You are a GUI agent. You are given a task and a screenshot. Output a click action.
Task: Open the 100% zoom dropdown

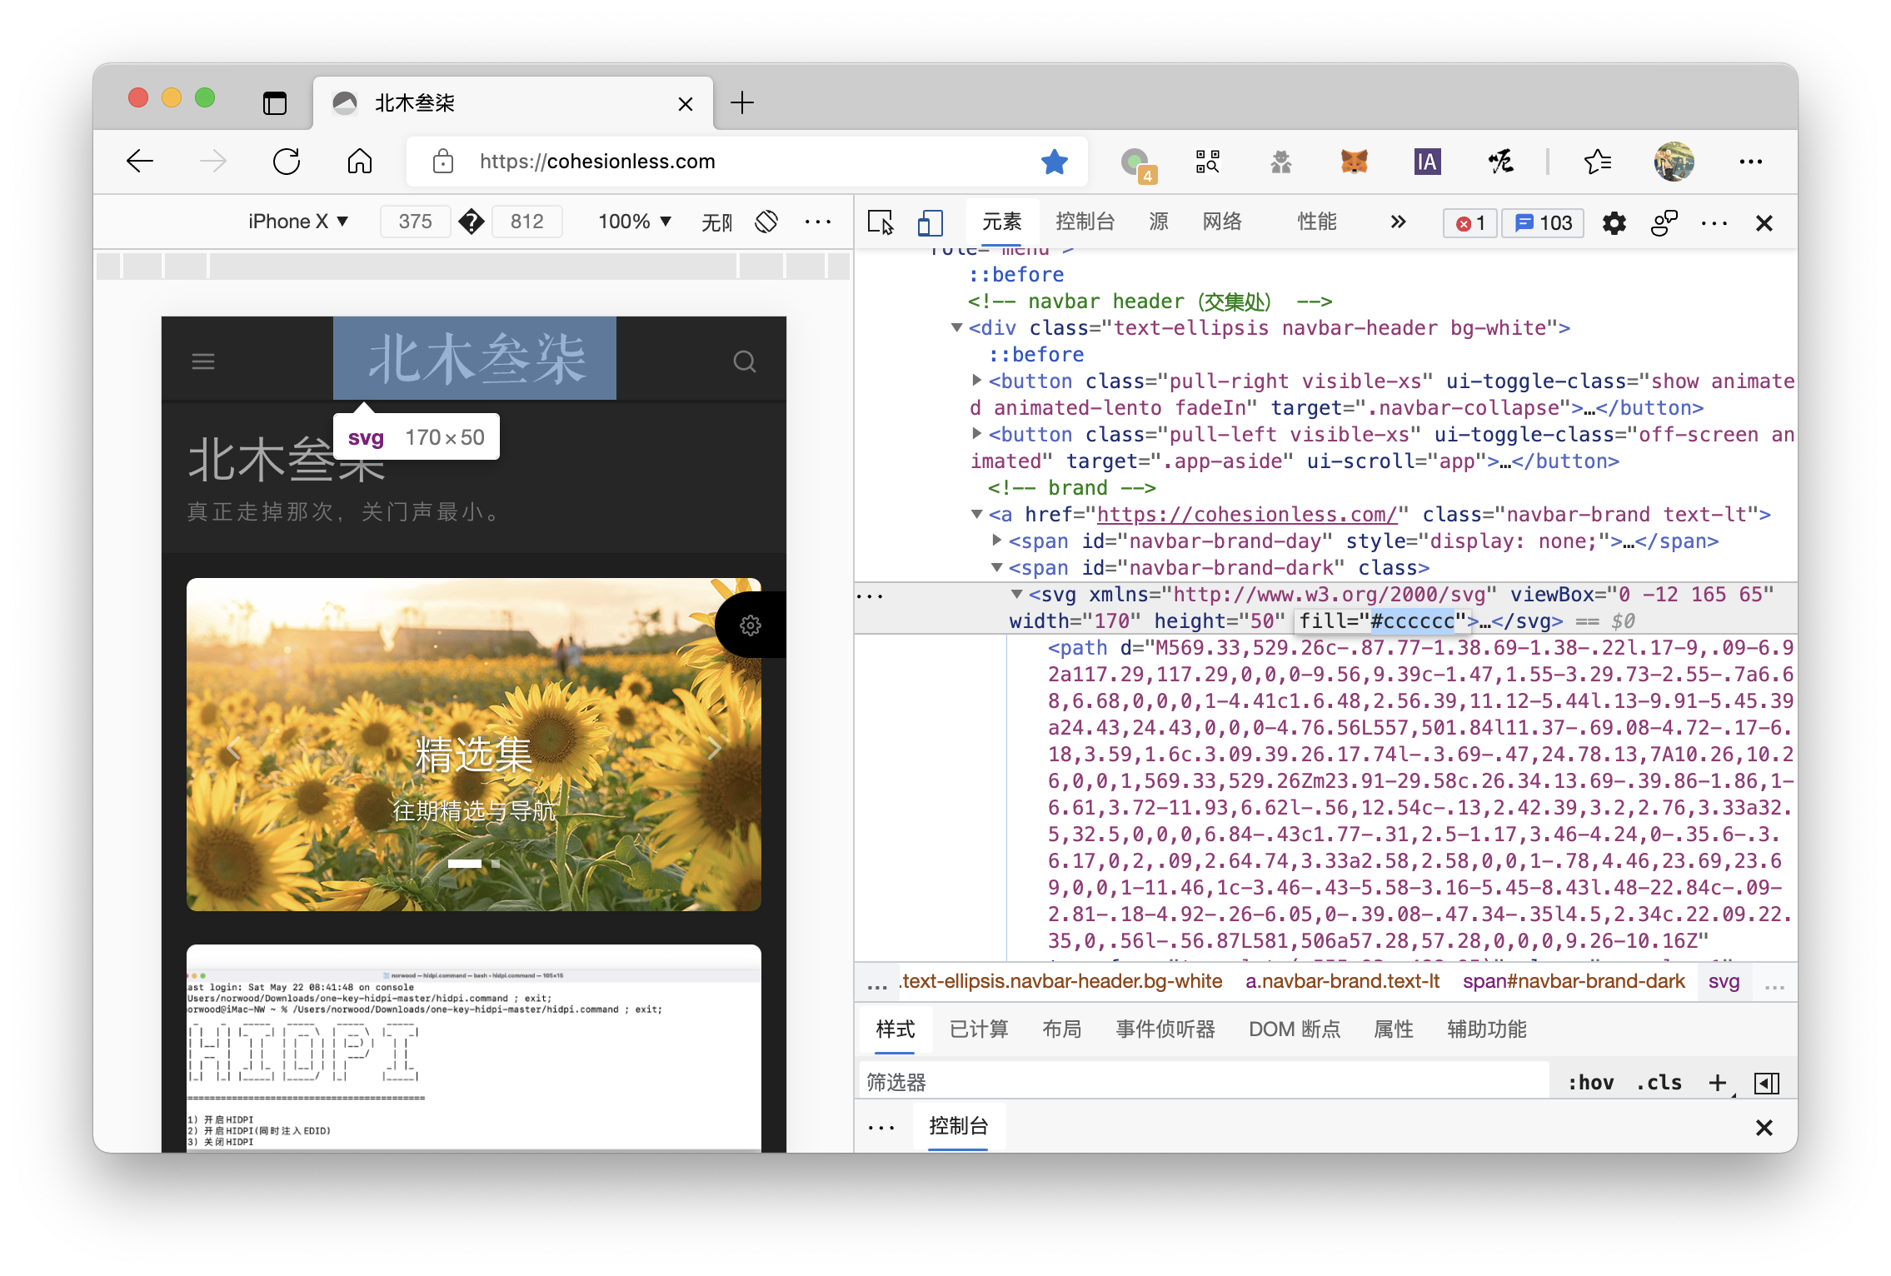tap(634, 222)
